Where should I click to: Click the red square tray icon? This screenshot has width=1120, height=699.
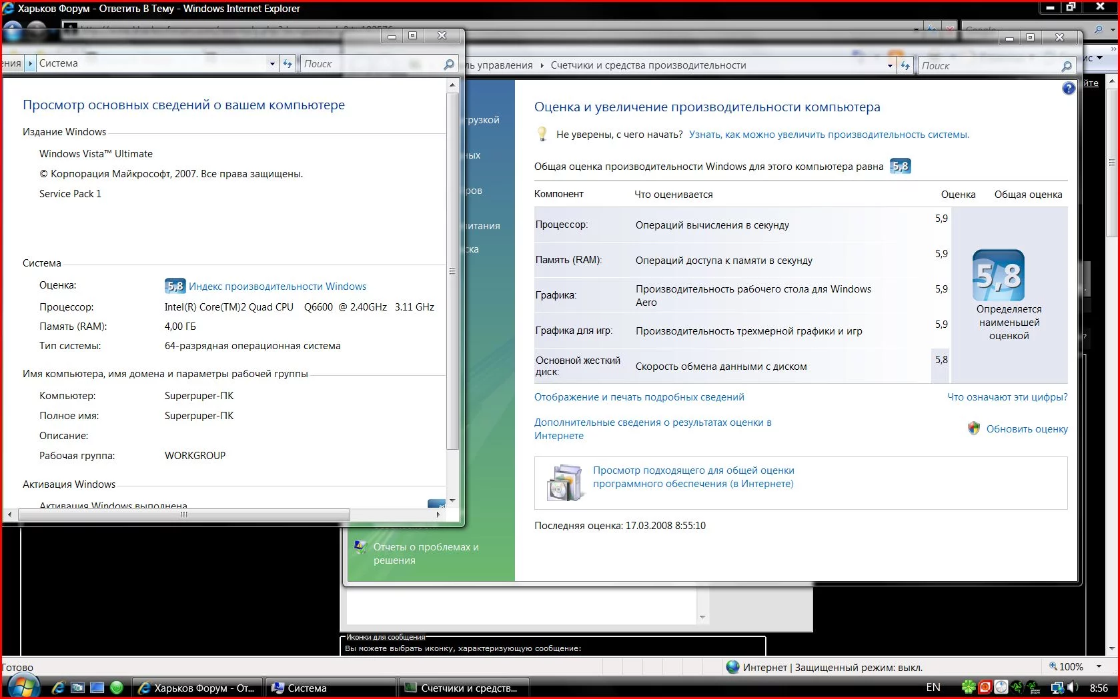(x=985, y=688)
